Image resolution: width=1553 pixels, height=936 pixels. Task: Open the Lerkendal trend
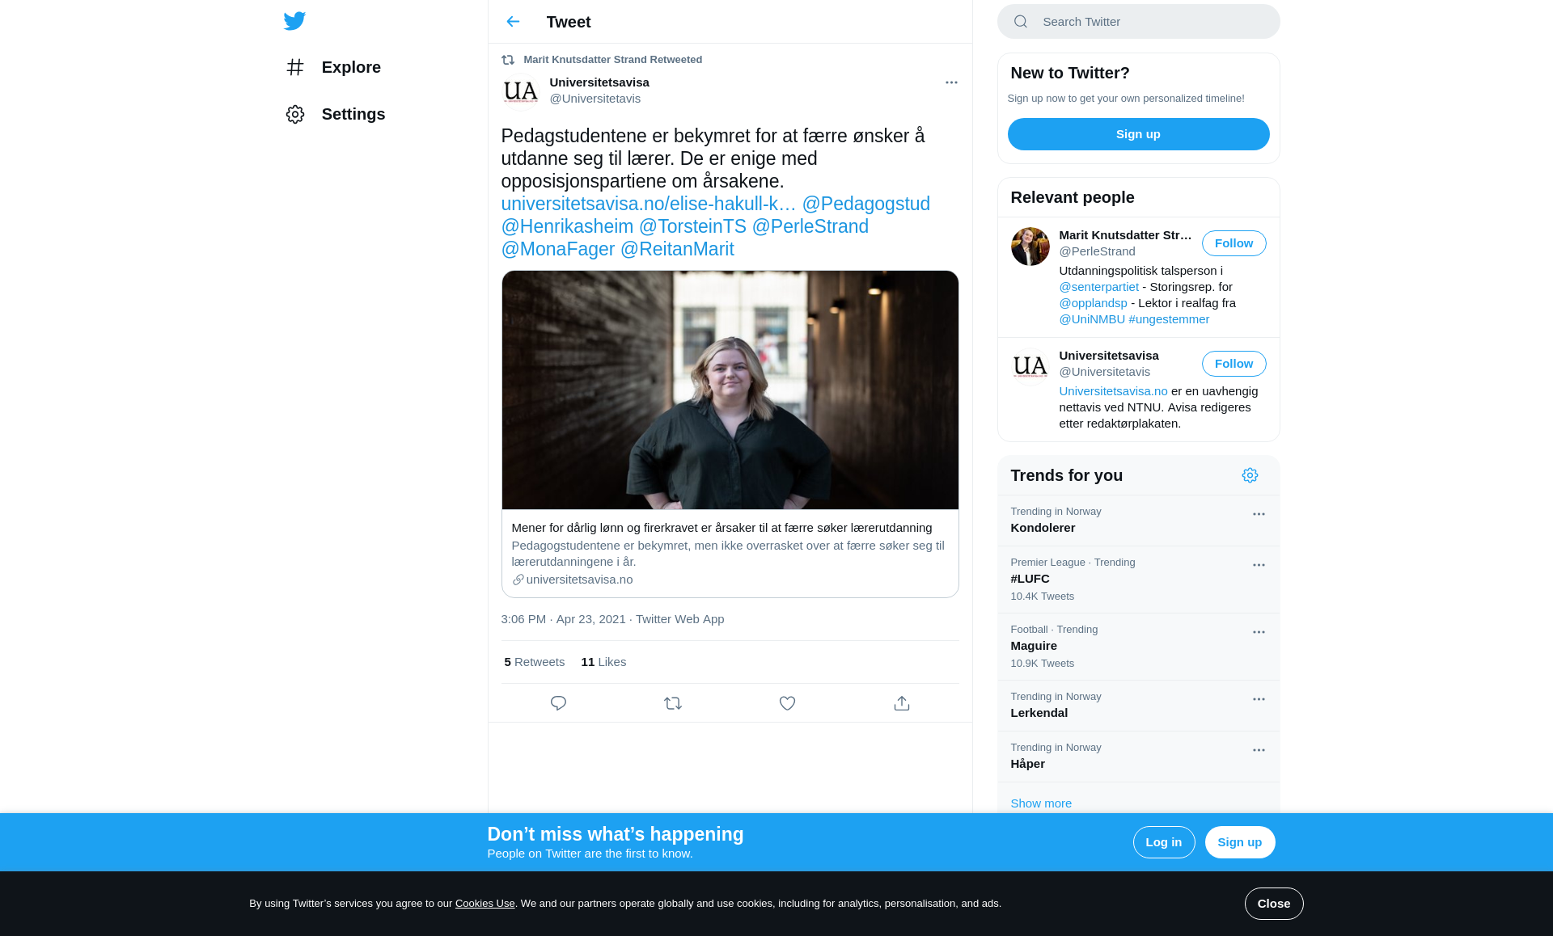coord(1138,706)
